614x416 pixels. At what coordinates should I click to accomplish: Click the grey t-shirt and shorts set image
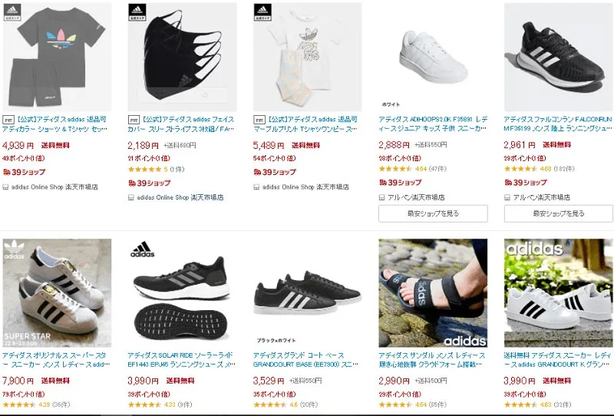point(56,56)
